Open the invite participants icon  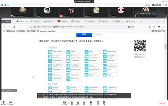[72, 103]
